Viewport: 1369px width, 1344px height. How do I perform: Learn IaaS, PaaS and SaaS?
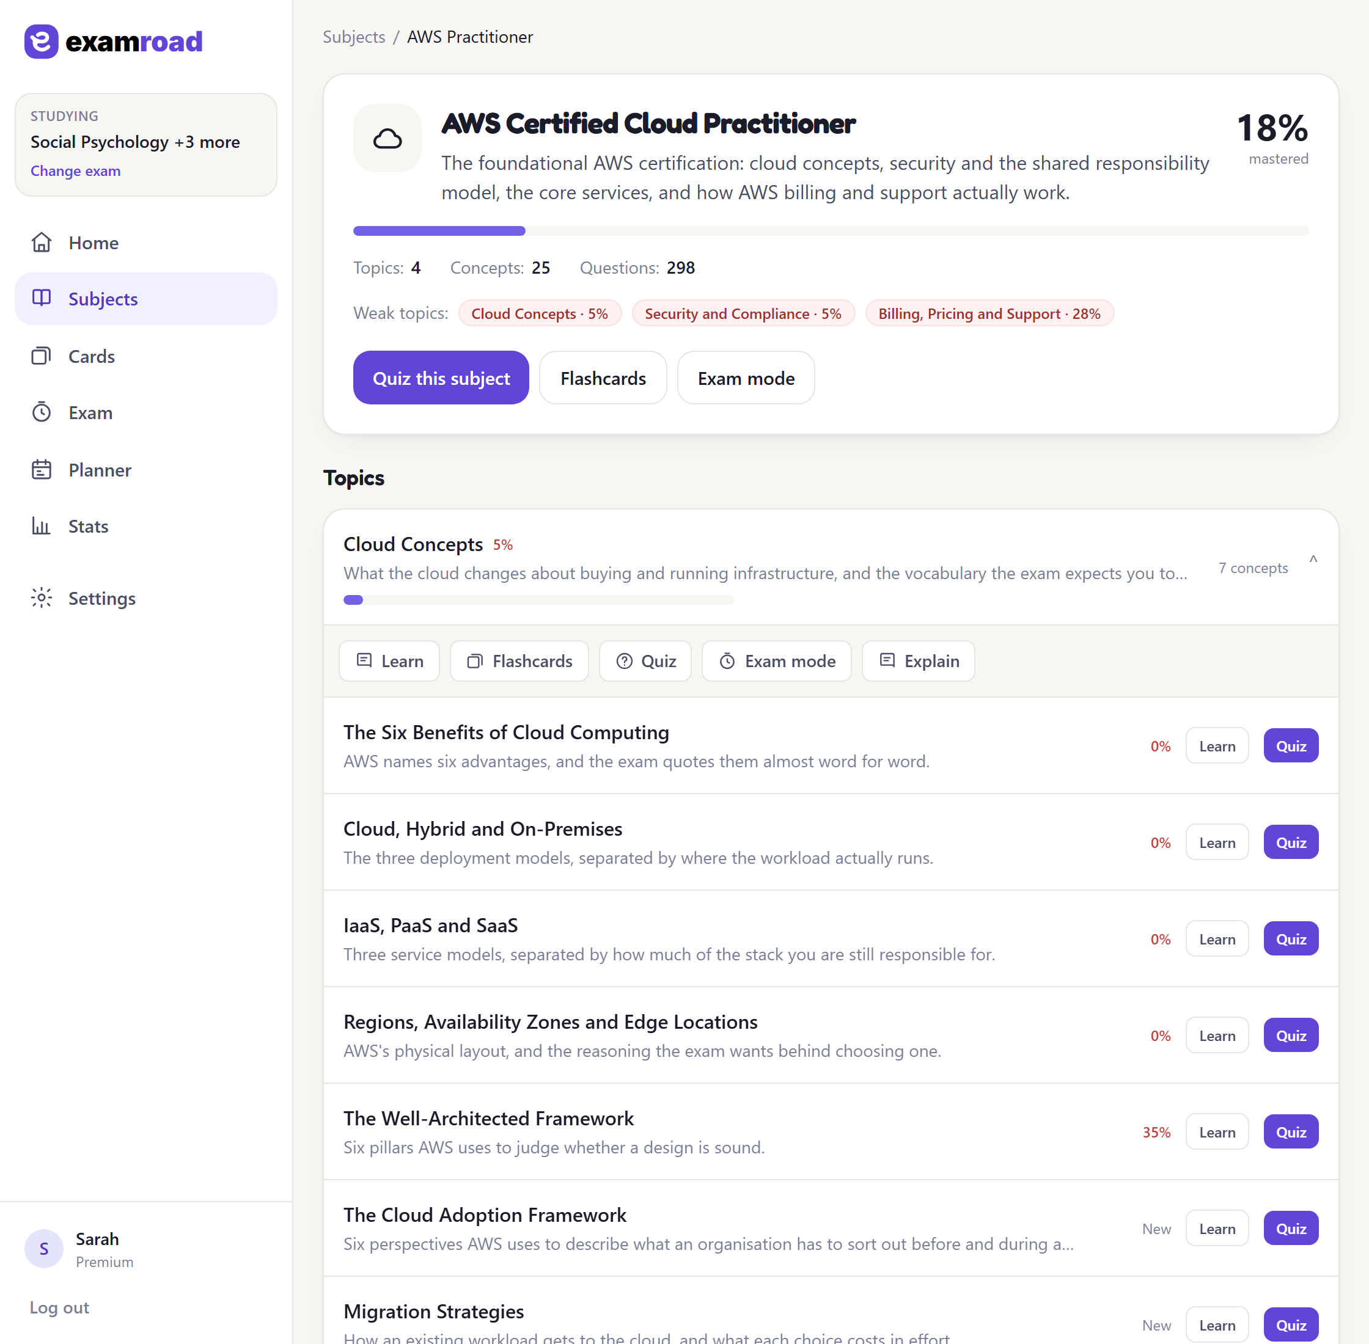pyautogui.click(x=1217, y=940)
